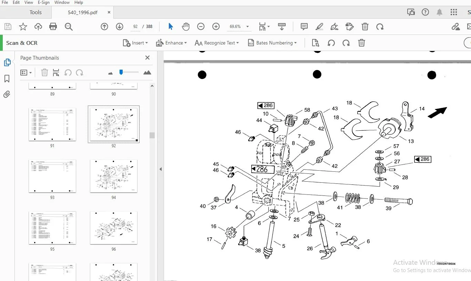
Task: Print the document with the printer icon
Action: 53,27
